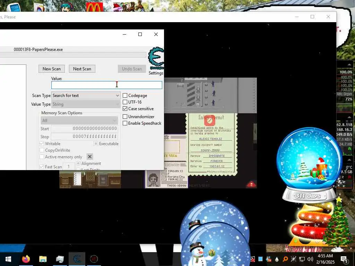Click the scan progress bar
The width and height of the screenshot is (355, 266).
tap(73, 55)
